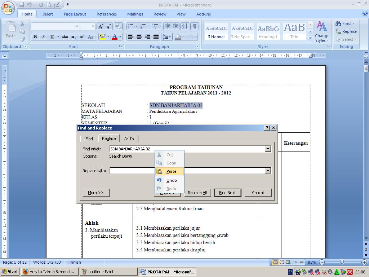Switch to Web Layout view
The height and width of the screenshot is (277, 369).
pos(288,262)
